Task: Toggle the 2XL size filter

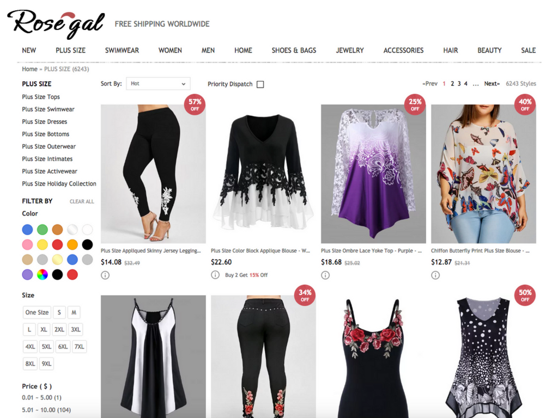Action: pos(59,329)
